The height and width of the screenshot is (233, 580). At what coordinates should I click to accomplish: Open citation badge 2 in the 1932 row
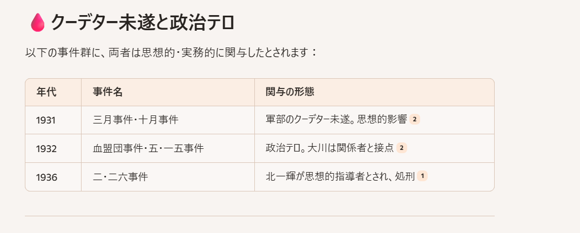(402, 148)
